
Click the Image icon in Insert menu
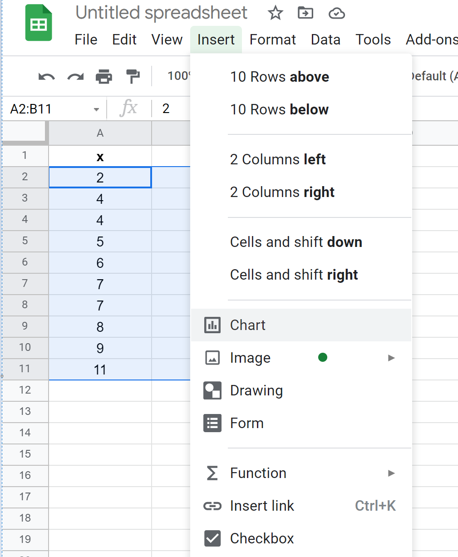(212, 357)
